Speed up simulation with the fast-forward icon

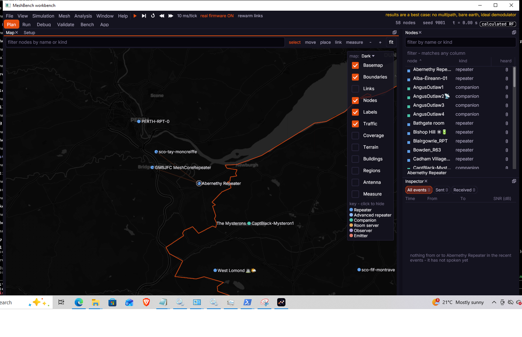[x=171, y=16]
